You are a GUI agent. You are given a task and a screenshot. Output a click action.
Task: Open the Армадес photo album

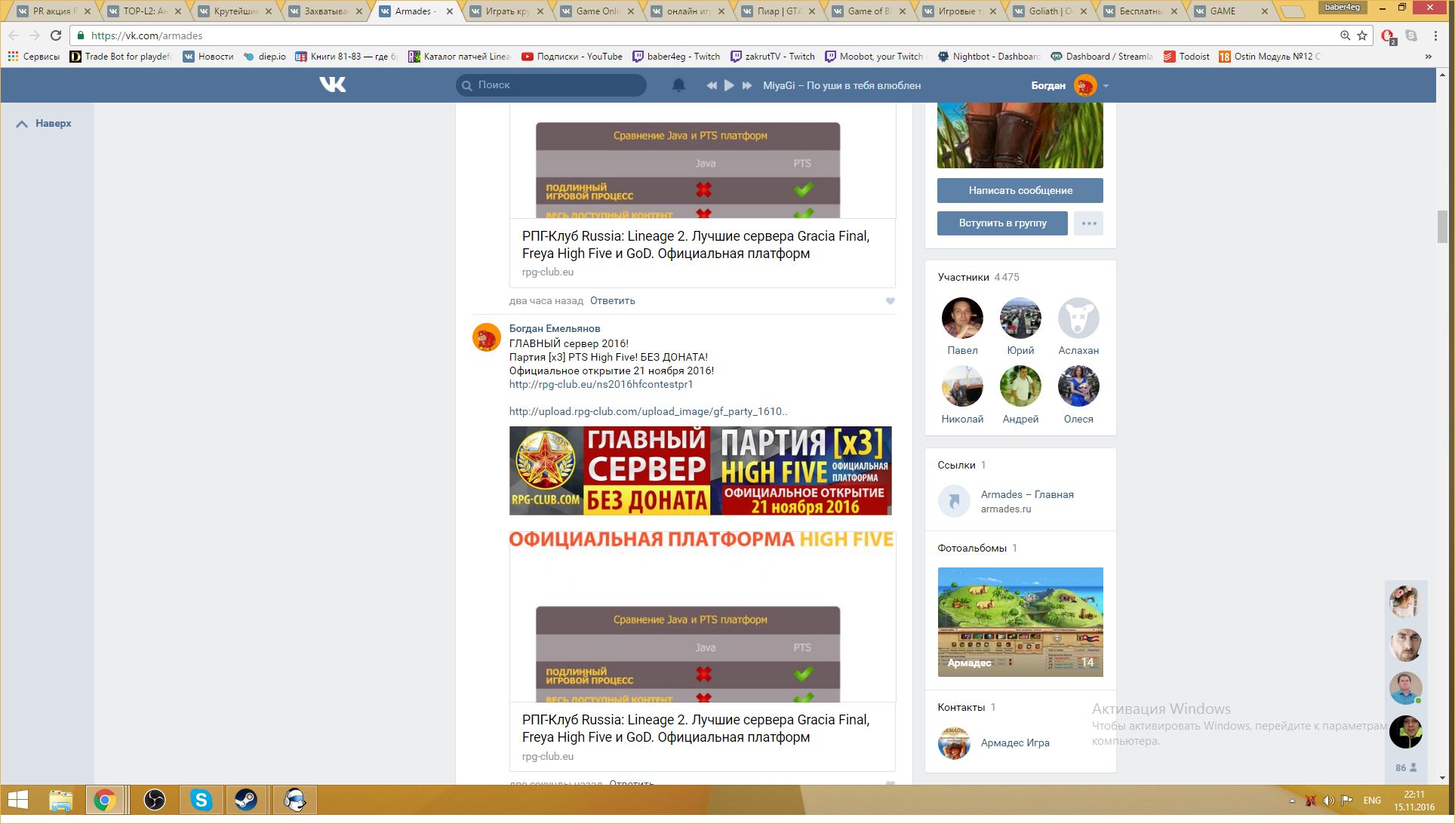pos(1020,622)
